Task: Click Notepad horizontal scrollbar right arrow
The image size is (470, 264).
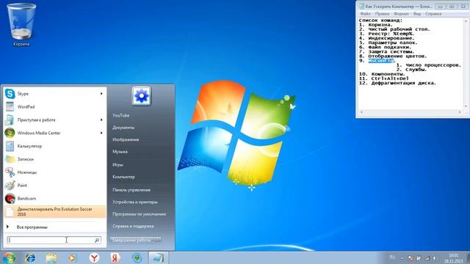Action: click(460, 112)
